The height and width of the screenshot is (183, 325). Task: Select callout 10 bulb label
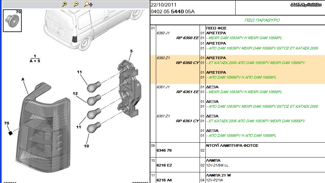point(87,146)
